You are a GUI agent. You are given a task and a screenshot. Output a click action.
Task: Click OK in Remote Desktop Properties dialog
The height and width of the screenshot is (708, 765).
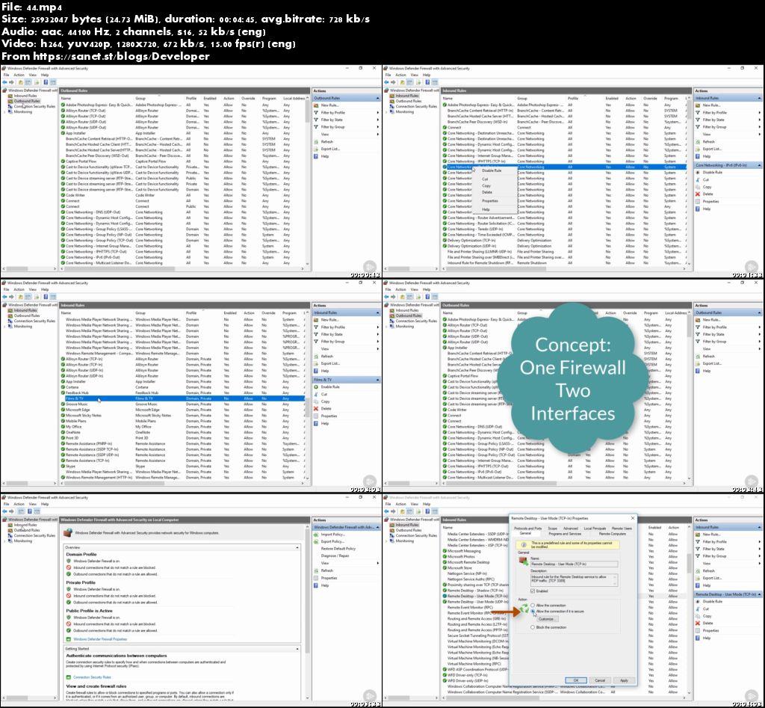click(x=576, y=680)
